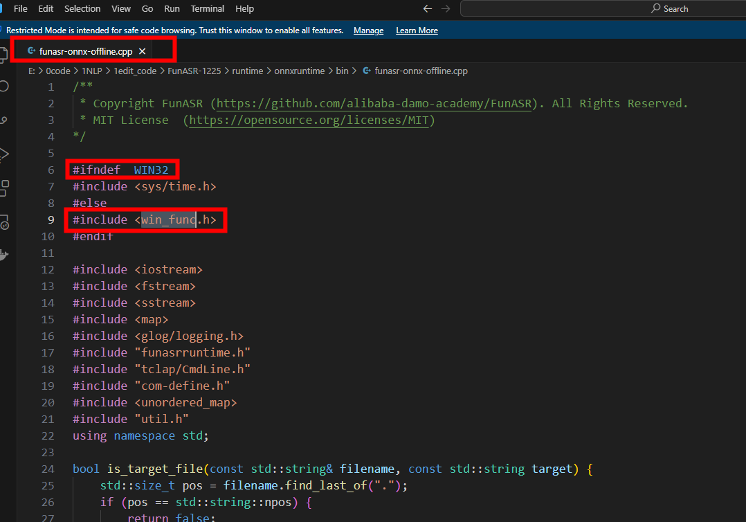Go back with the left arrow
Image resolution: width=746 pixels, height=522 pixels.
[427, 8]
